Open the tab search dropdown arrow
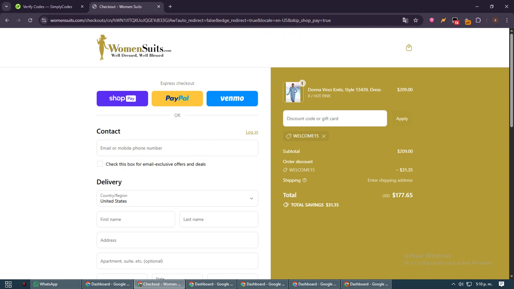The height and width of the screenshot is (289, 514). pyautogui.click(x=6, y=7)
